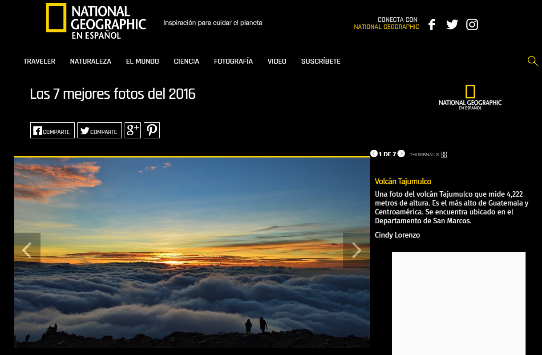Screen dimensions: 542x355
Task: Open the VIDEO navigation tab
Action: pyautogui.click(x=277, y=61)
